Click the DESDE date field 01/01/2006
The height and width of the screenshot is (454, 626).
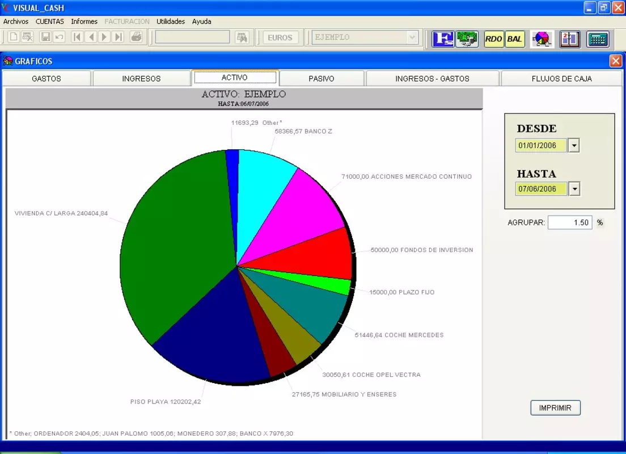pyautogui.click(x=541, y=145)
